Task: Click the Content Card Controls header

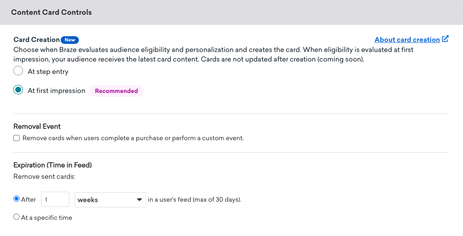Action: [x=51, y=12]
